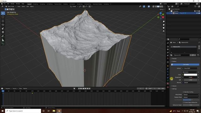Play the animation forward
Viewport: 201px width, 113px height.
click(85, 89)
